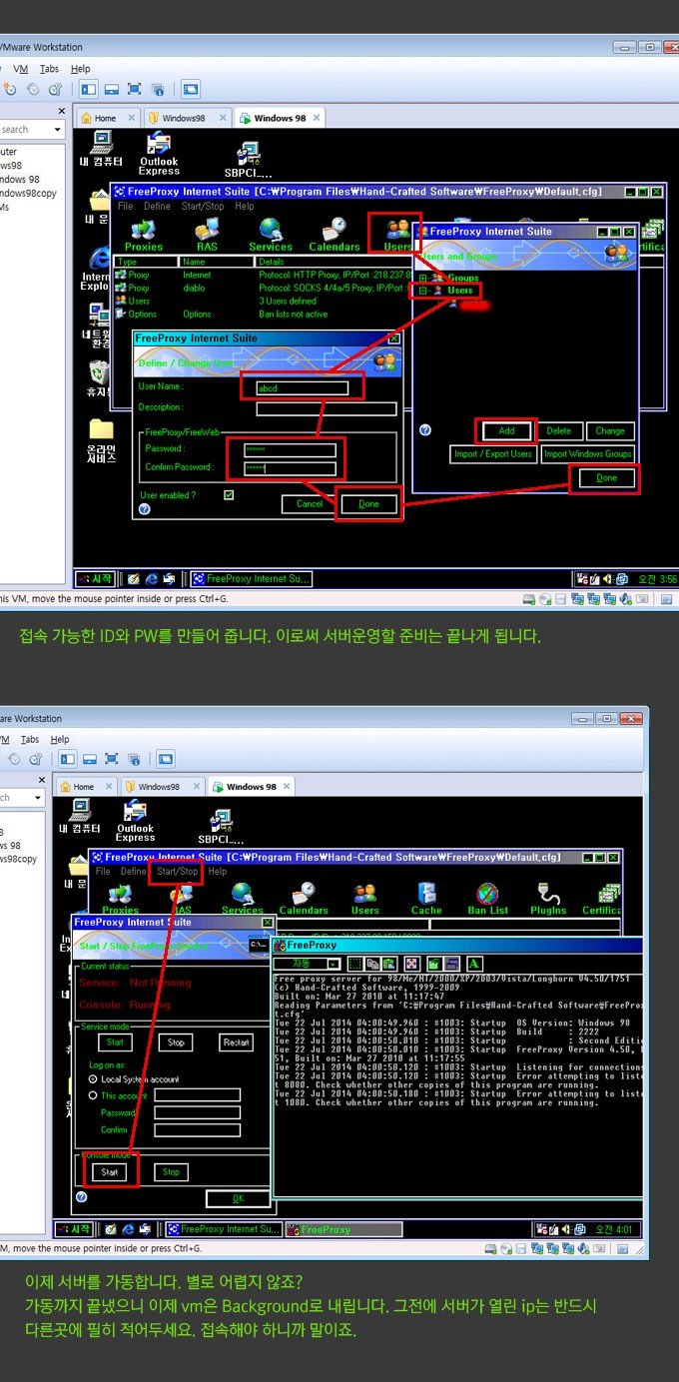This screenshot has width=679, height=1382.
Task: Click help icon beside the Add button
Action: click(425, 430)
